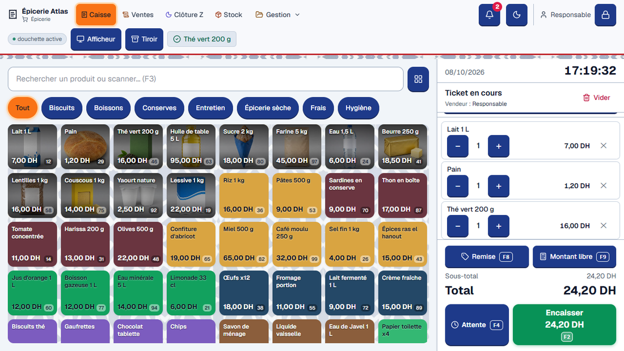Empty ticket with Vider

(596, 98)
